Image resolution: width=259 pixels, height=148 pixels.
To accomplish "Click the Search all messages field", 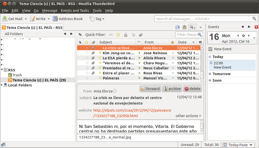I will click(x=203, y=19).
